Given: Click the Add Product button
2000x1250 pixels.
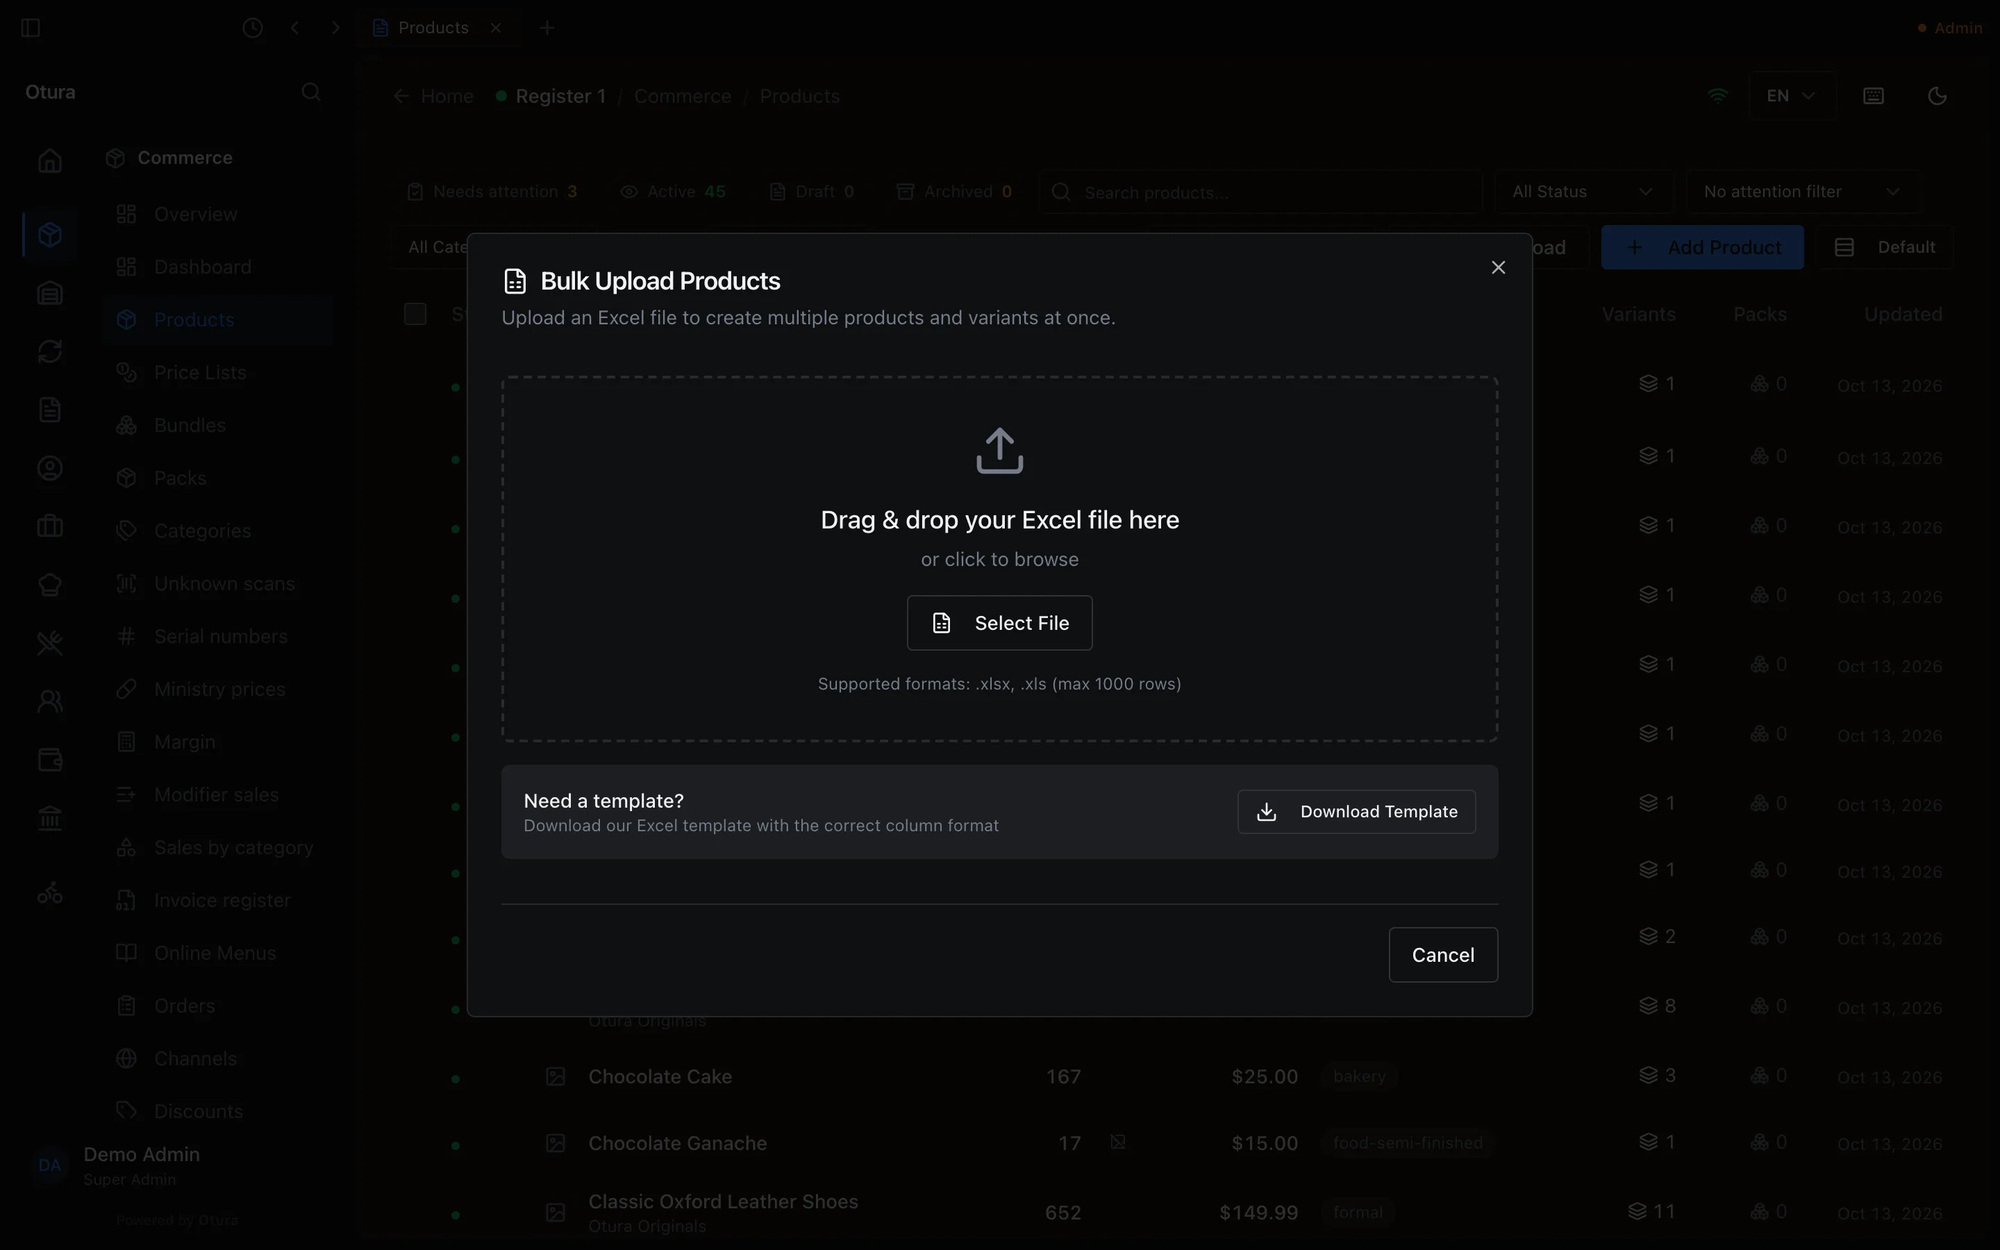Looking at the screenshot, I should coord(1701,247).
